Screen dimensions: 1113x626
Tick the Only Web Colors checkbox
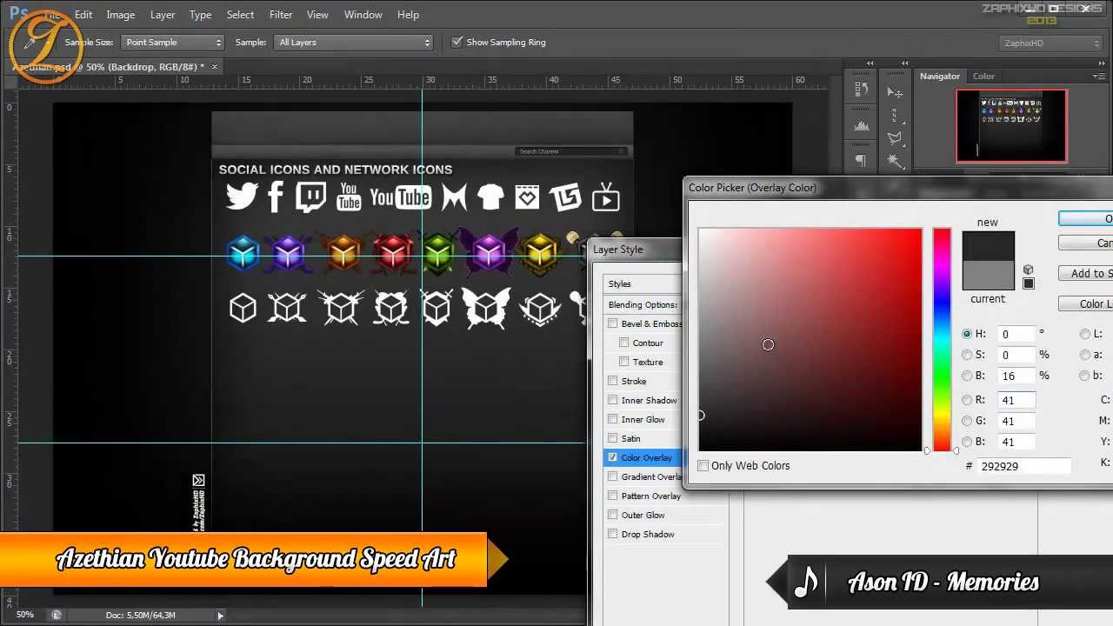(x=703, y=465)
